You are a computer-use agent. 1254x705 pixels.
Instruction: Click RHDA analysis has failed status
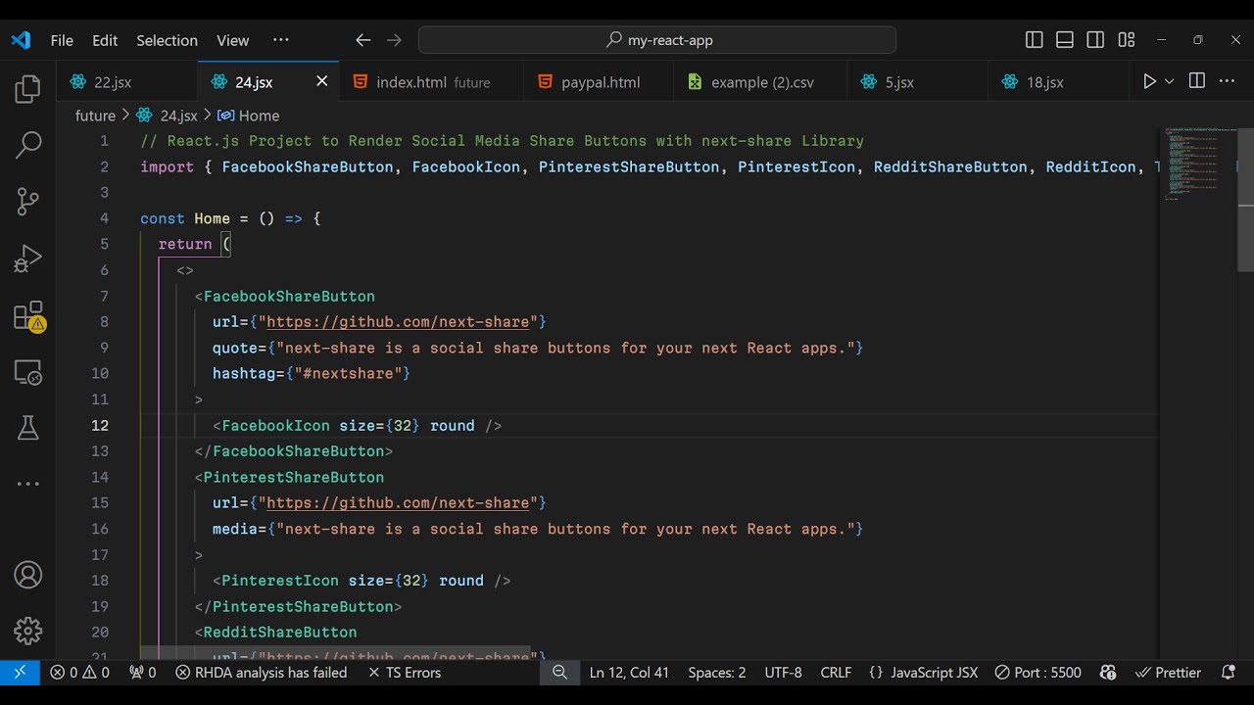tap(262, 673)
